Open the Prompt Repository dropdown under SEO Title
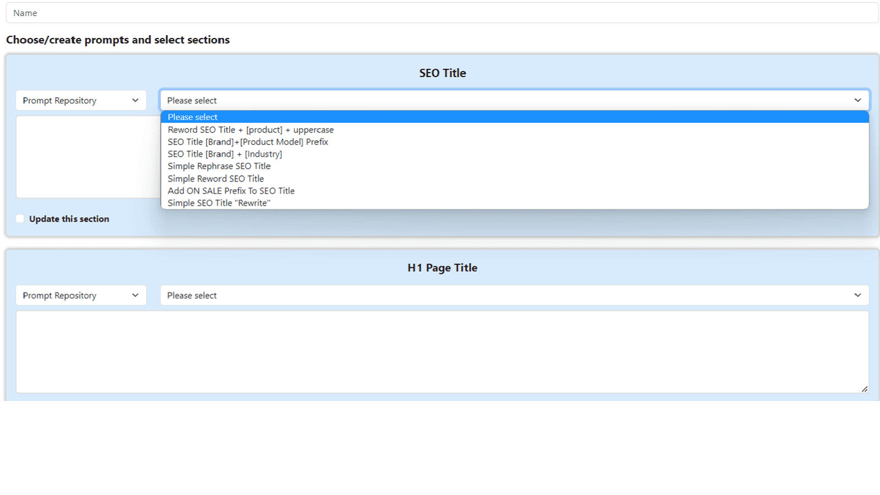The image size is (880, 495). (80, 100)
